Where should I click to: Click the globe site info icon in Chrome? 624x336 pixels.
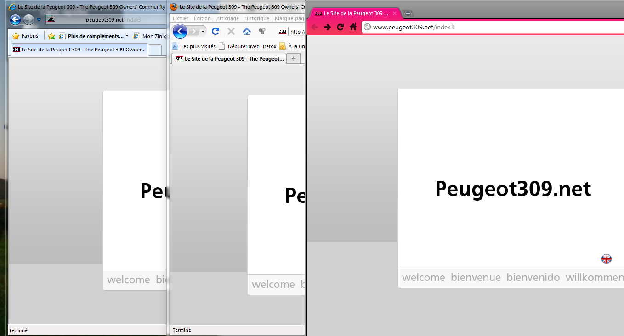(367, 27)
